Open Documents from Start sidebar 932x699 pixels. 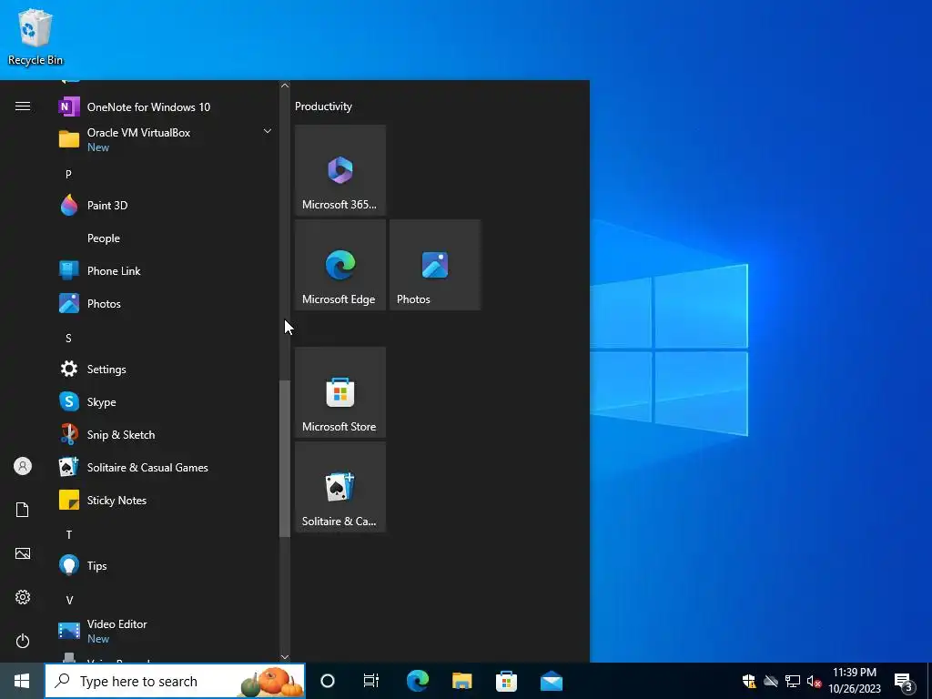(23, 510)
